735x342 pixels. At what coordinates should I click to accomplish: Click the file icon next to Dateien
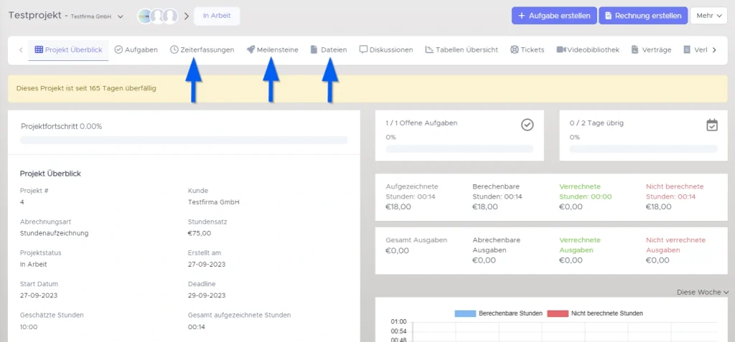314,50
